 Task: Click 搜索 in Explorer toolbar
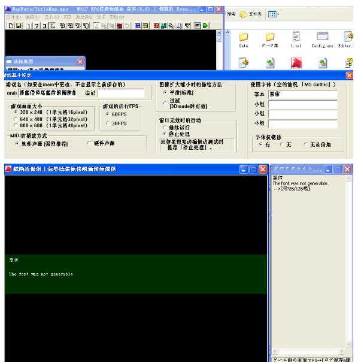pos(230,14)
